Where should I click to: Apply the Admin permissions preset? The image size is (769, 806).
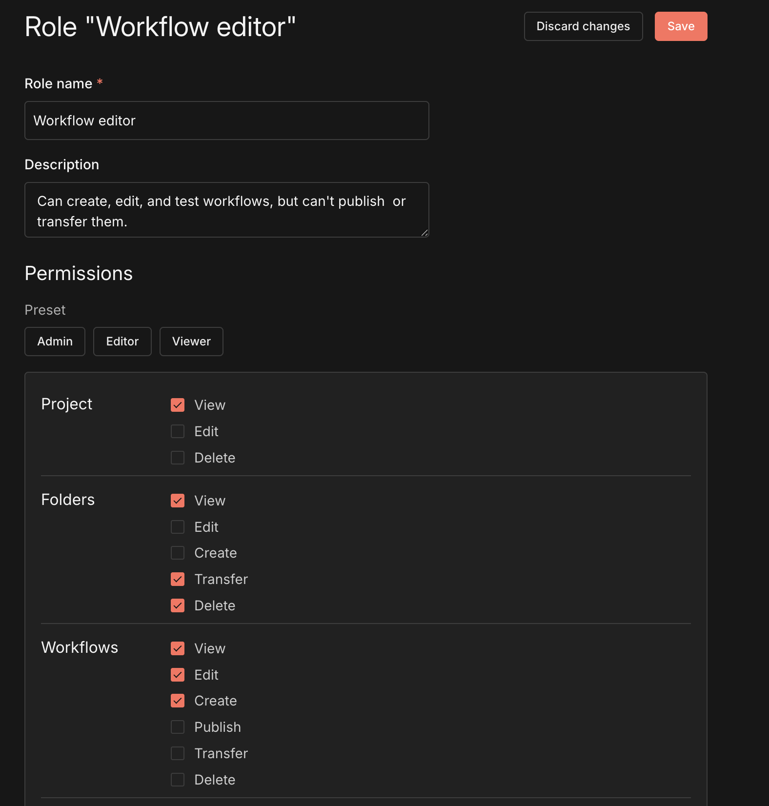tap(55, 342)
